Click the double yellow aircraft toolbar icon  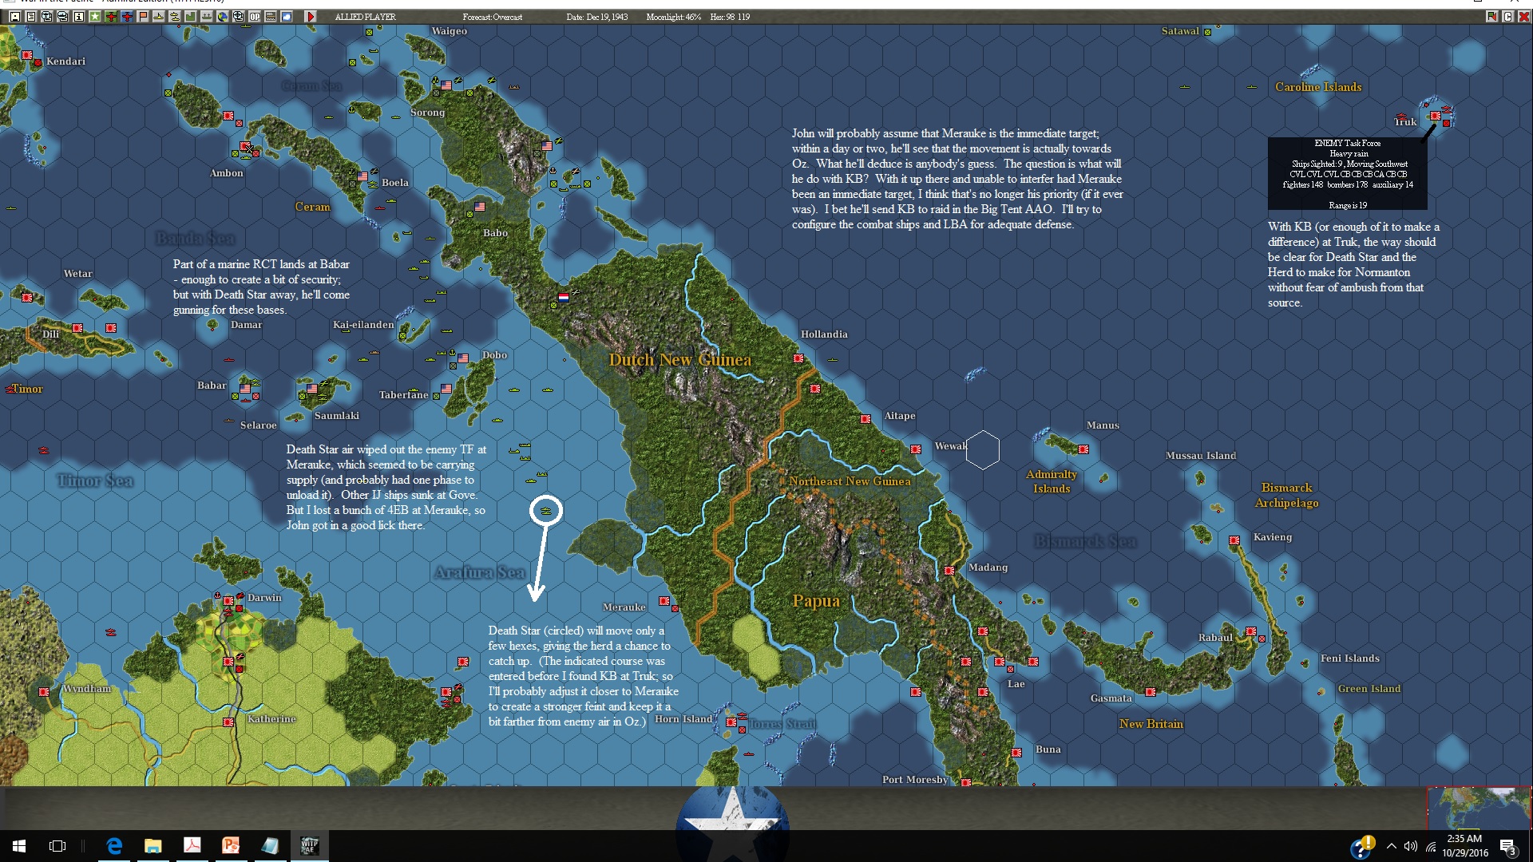pos(175,16)
